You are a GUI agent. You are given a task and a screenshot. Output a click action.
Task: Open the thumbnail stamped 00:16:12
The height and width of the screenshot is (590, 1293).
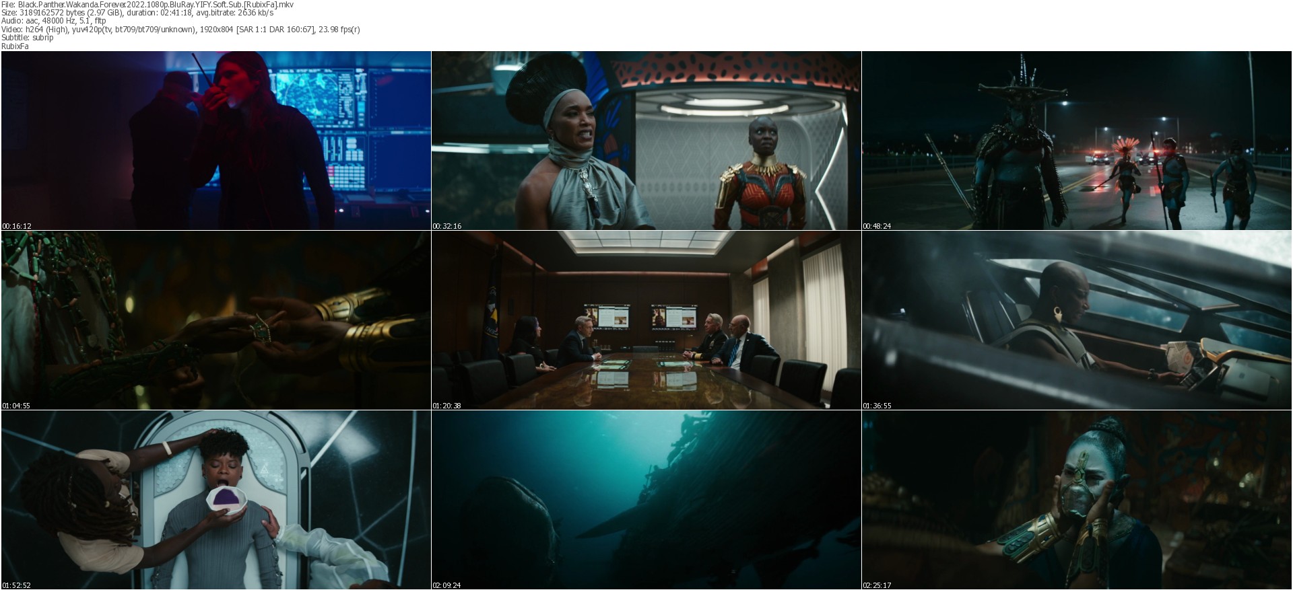tap(216, 141)
